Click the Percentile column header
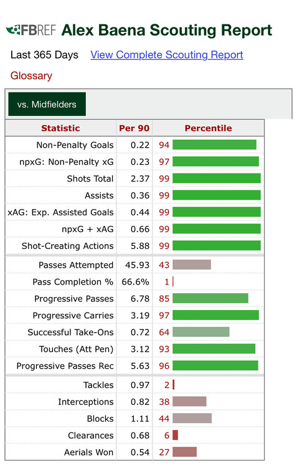Viewport: 297px width, 468px height. coord(208,128)
